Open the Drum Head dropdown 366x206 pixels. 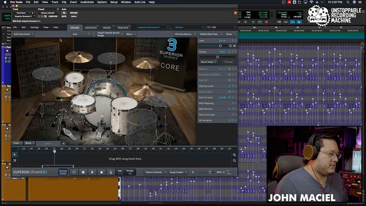point(208,62)
